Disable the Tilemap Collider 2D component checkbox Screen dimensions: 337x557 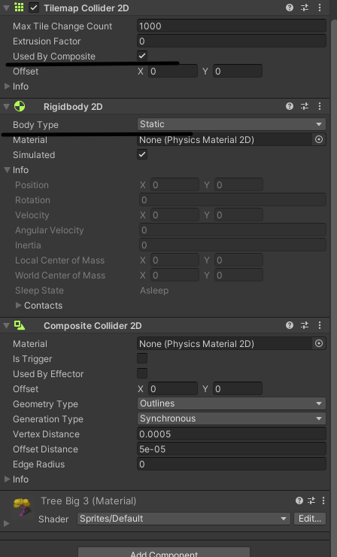pyautogui.click(x=34, y=8)
